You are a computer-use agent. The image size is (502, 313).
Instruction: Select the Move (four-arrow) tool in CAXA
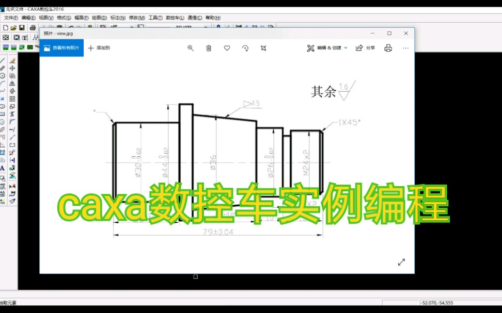(x=12, y=68)
